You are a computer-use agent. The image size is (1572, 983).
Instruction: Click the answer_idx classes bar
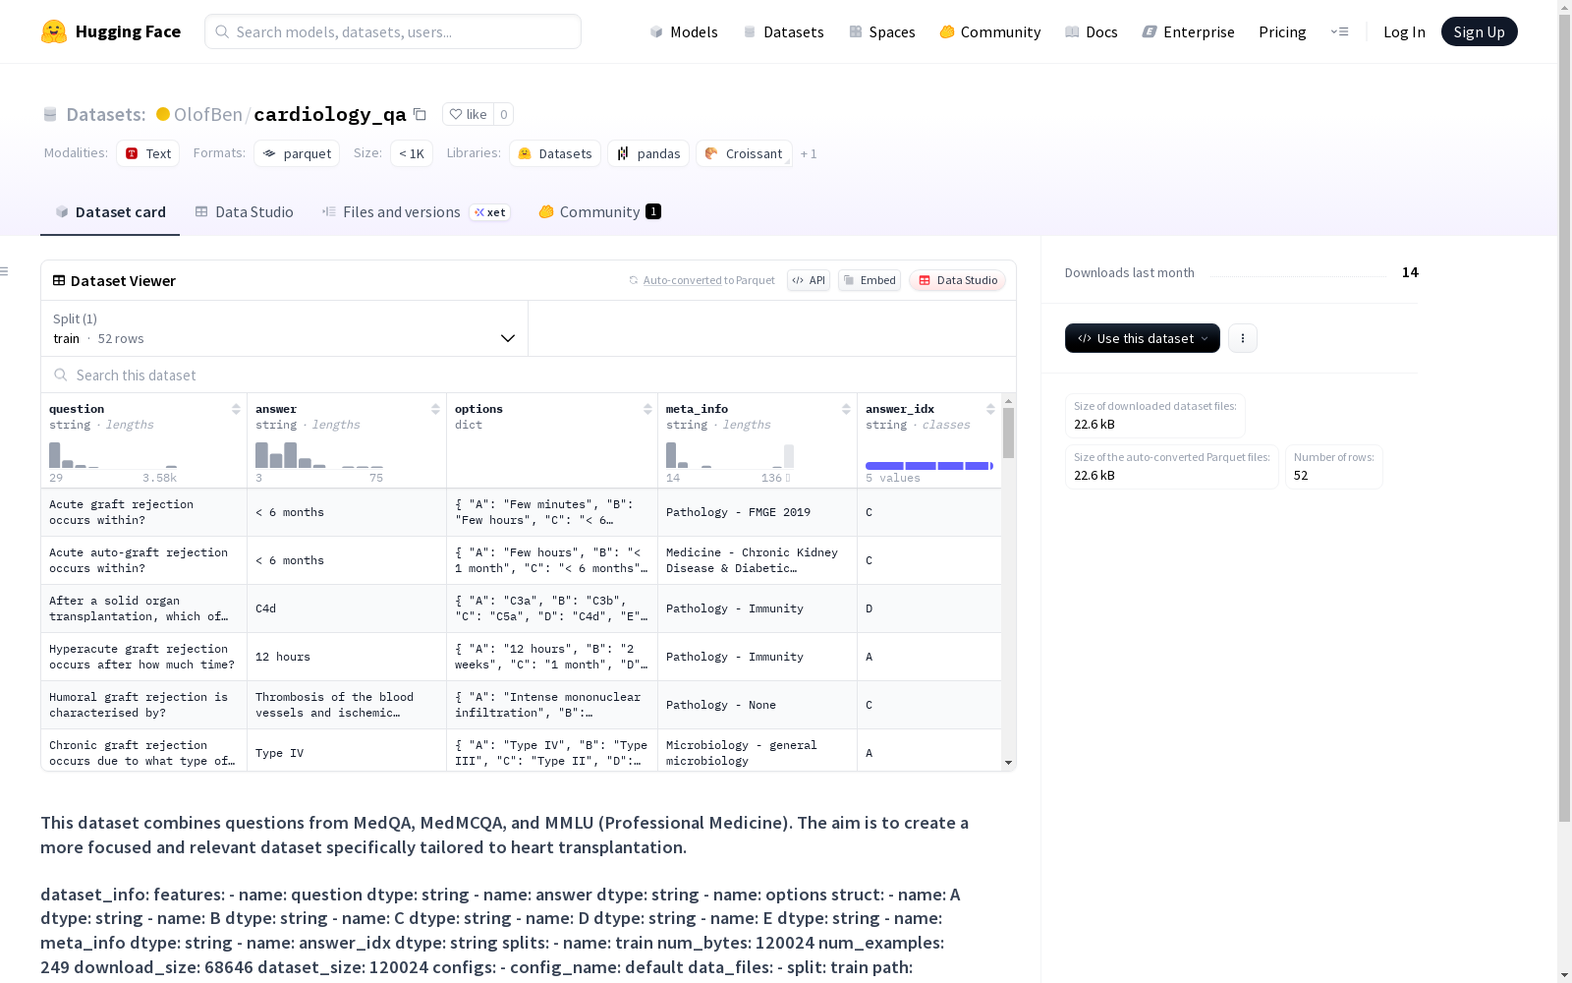[929, 465]
